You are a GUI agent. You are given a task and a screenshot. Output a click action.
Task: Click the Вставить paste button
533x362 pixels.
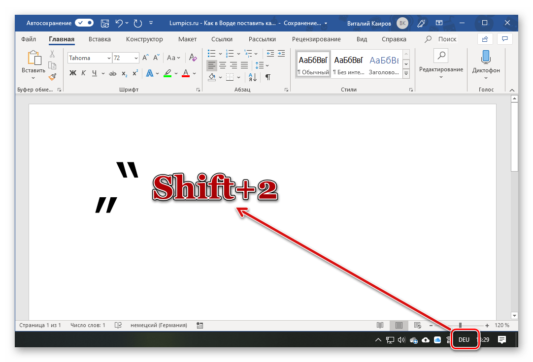33,65
